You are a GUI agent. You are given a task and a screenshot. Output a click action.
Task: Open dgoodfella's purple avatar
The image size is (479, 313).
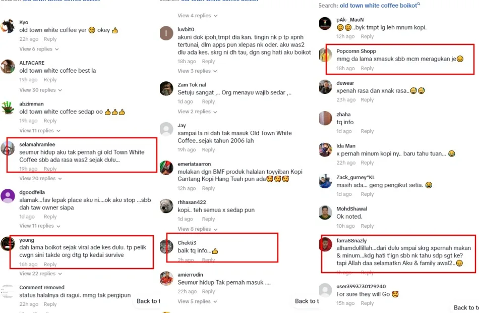pyautogui.click(x=8, y=196)
